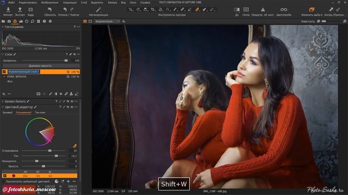Adjust the Яркость slider
This screenshot has width=348, height=195.
(x=43, y=166)
